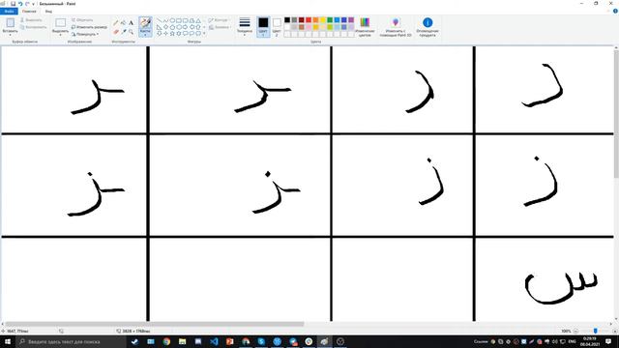Viewport: 619px width, 348px height.
Task: Click the Windows Start button
Action: pyautogui.click(x=7, y=341)
